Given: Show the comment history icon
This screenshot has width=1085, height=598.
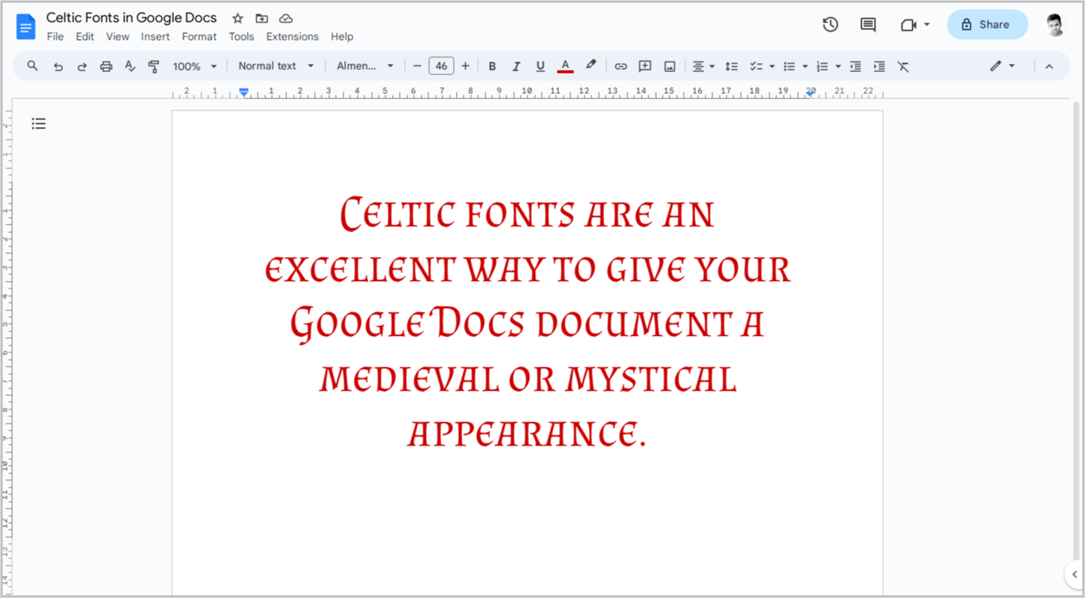Looking at the screenshot, I should point(868,25).
